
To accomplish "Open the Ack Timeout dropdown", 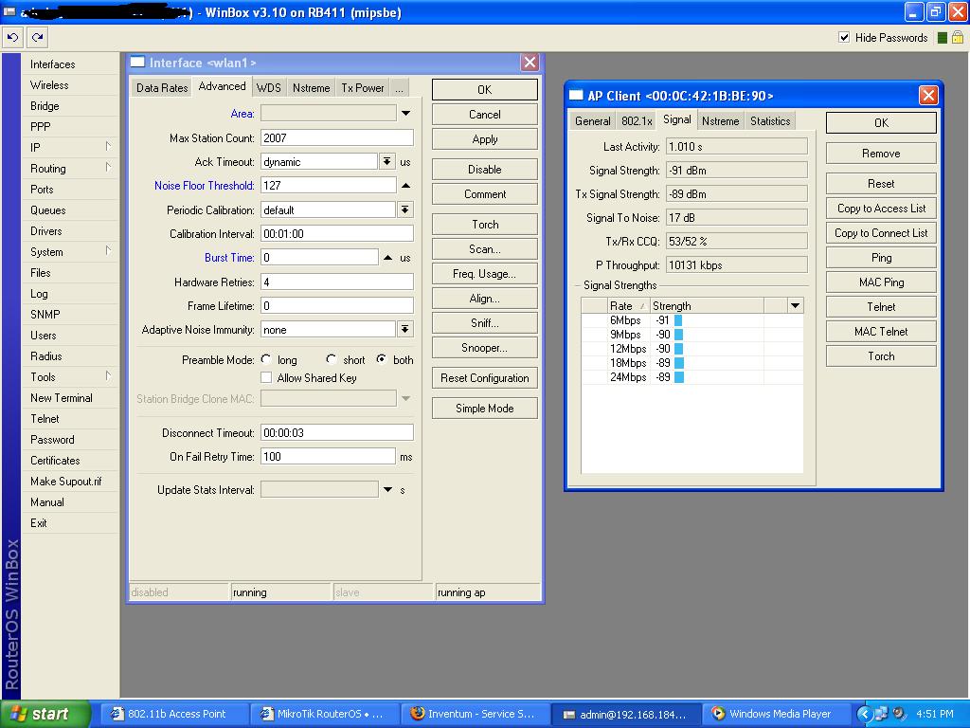I will (386, 161).
